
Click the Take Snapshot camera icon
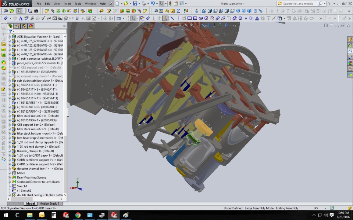tap(36, 11)
